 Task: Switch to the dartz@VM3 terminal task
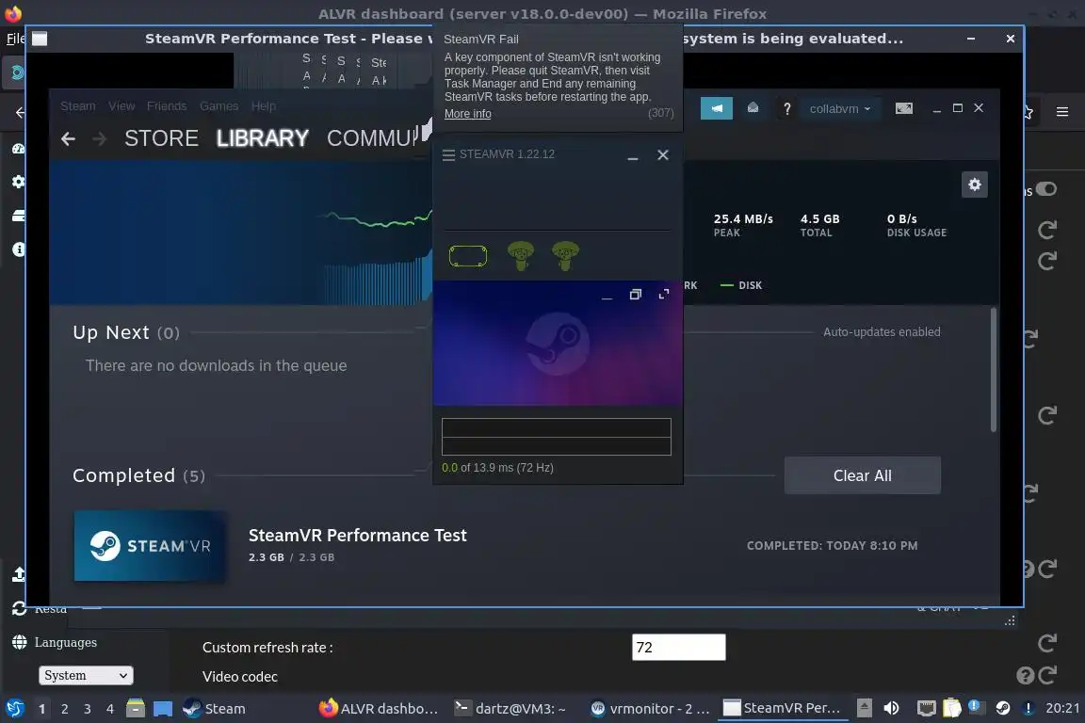click(x=510, y=709)
